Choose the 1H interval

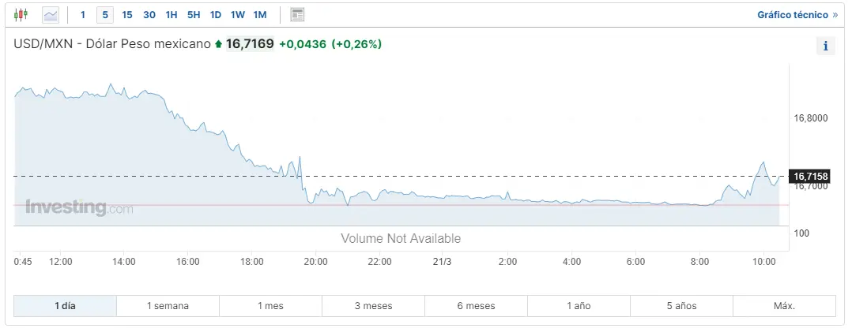click(172, 15)
